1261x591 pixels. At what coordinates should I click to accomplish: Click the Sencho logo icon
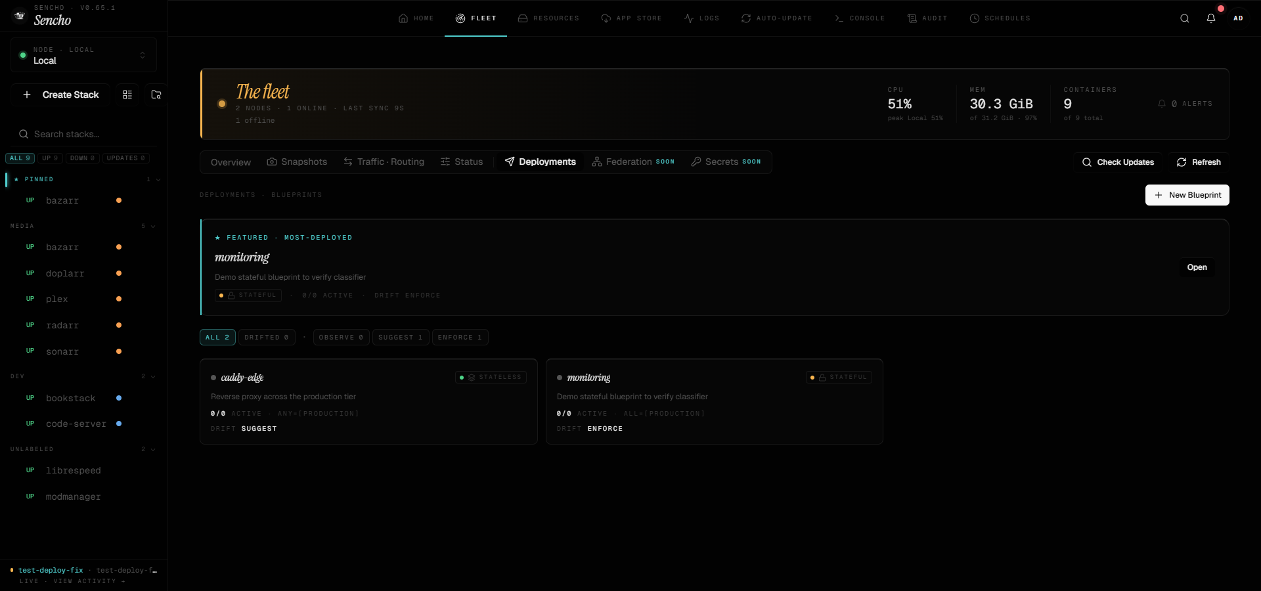click(20, 16)
